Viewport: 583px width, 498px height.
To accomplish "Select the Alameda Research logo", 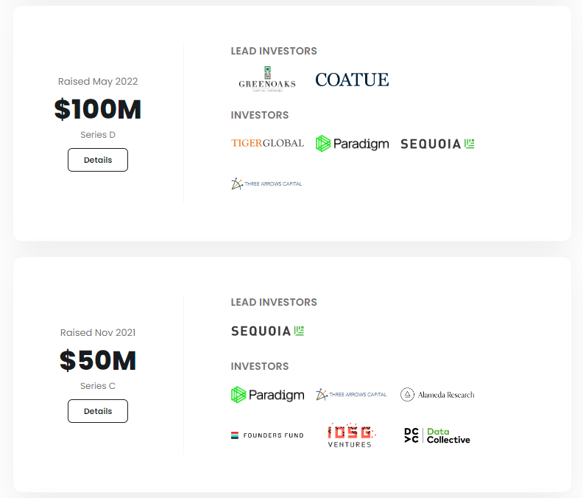I will pyautogui.click(x=437, y=395).
